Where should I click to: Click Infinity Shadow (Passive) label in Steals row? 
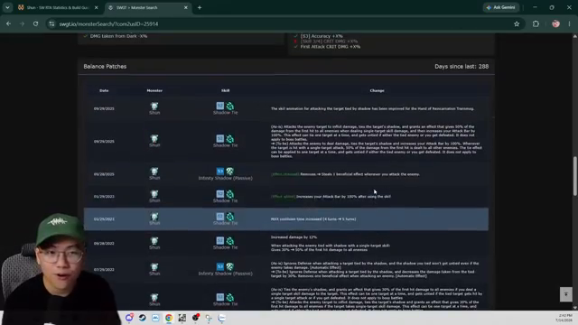pos(225,178)
